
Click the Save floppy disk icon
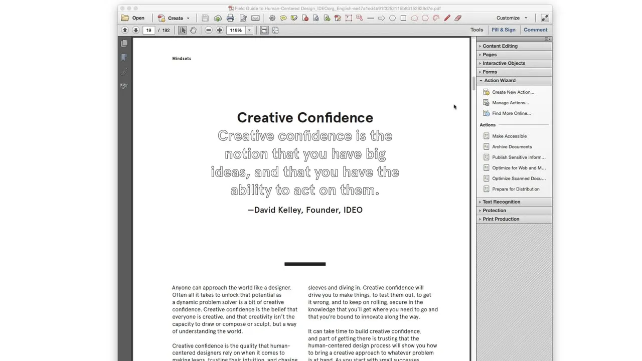(x=205, y=18)
